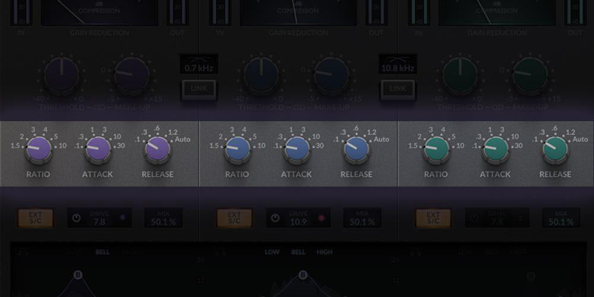Toggle the Drive power icon in blue band
The width and height of the screenshot is (594, 297).
point(275,218)
